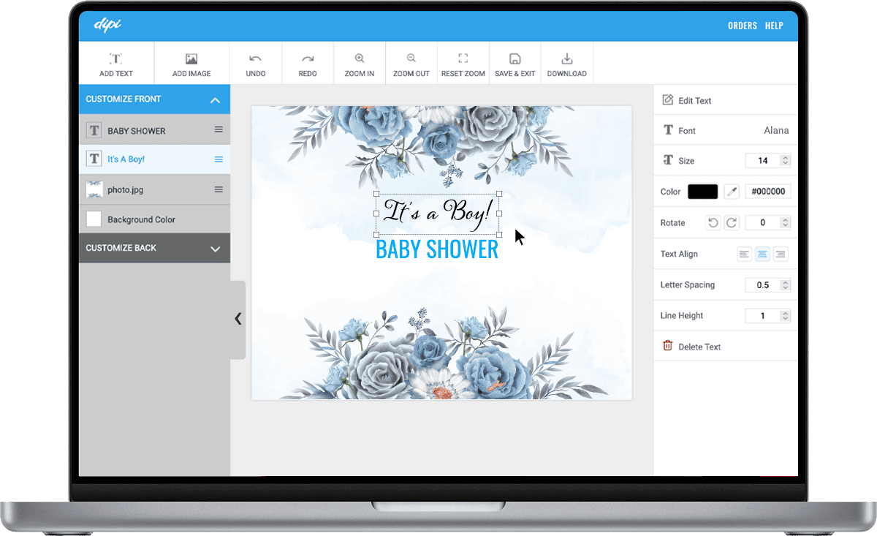Select left text alignment
The height and width of the screenshot is (536, 877).
tap(744, 254)
